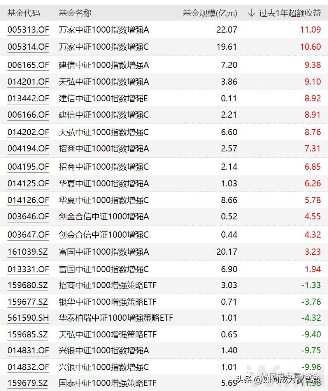This screenshot has height=391, width=328.
Task: Open fund code 159679.SZ
Action: click(28, 383)
